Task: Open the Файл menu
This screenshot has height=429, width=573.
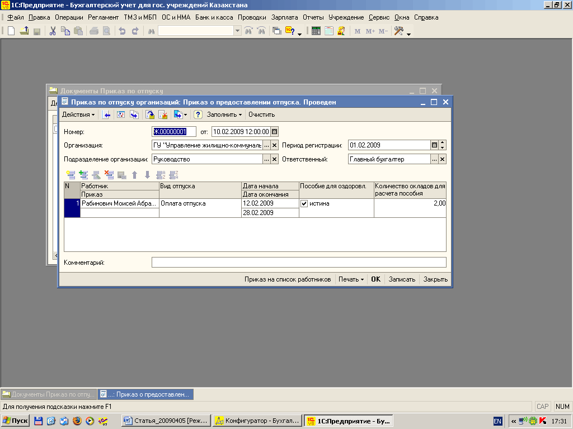Action: click(15, 17)
